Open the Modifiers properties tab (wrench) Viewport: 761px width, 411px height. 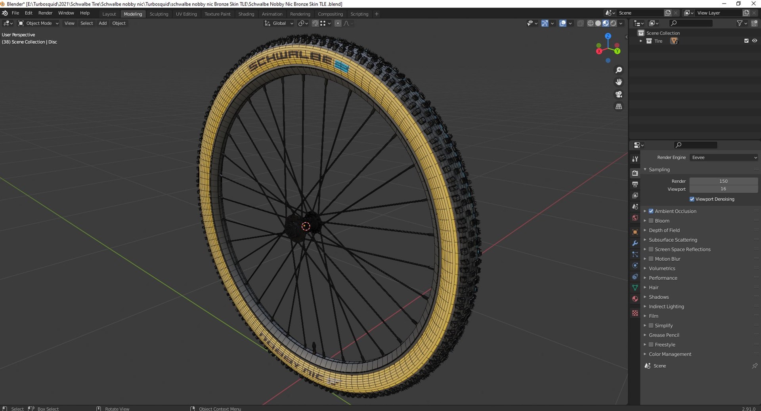tap(635, 243)
